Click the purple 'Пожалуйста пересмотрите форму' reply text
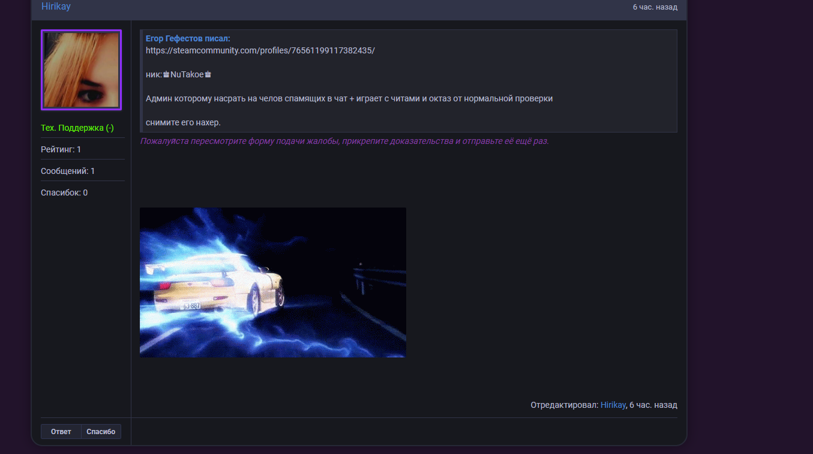This screenshot has width=813, height=454. click(344, 141)
